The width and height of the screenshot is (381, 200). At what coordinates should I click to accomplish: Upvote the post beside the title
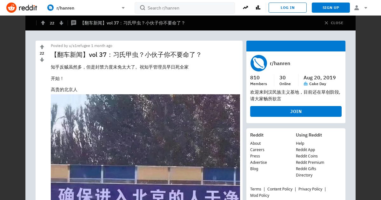(42, 47)
